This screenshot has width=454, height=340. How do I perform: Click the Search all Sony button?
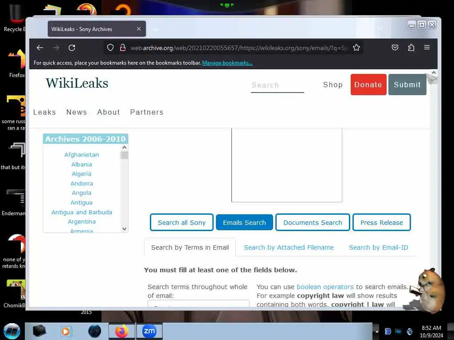[x=181, y=222]
